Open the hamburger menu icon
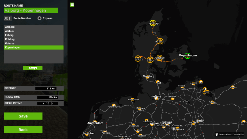This screenshot has width=247, height=139. tap(72, 5)
